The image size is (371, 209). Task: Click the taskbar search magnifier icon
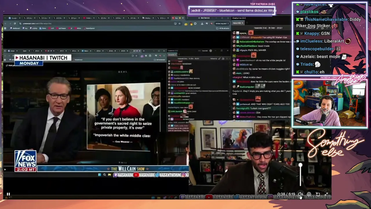(104, 175)
